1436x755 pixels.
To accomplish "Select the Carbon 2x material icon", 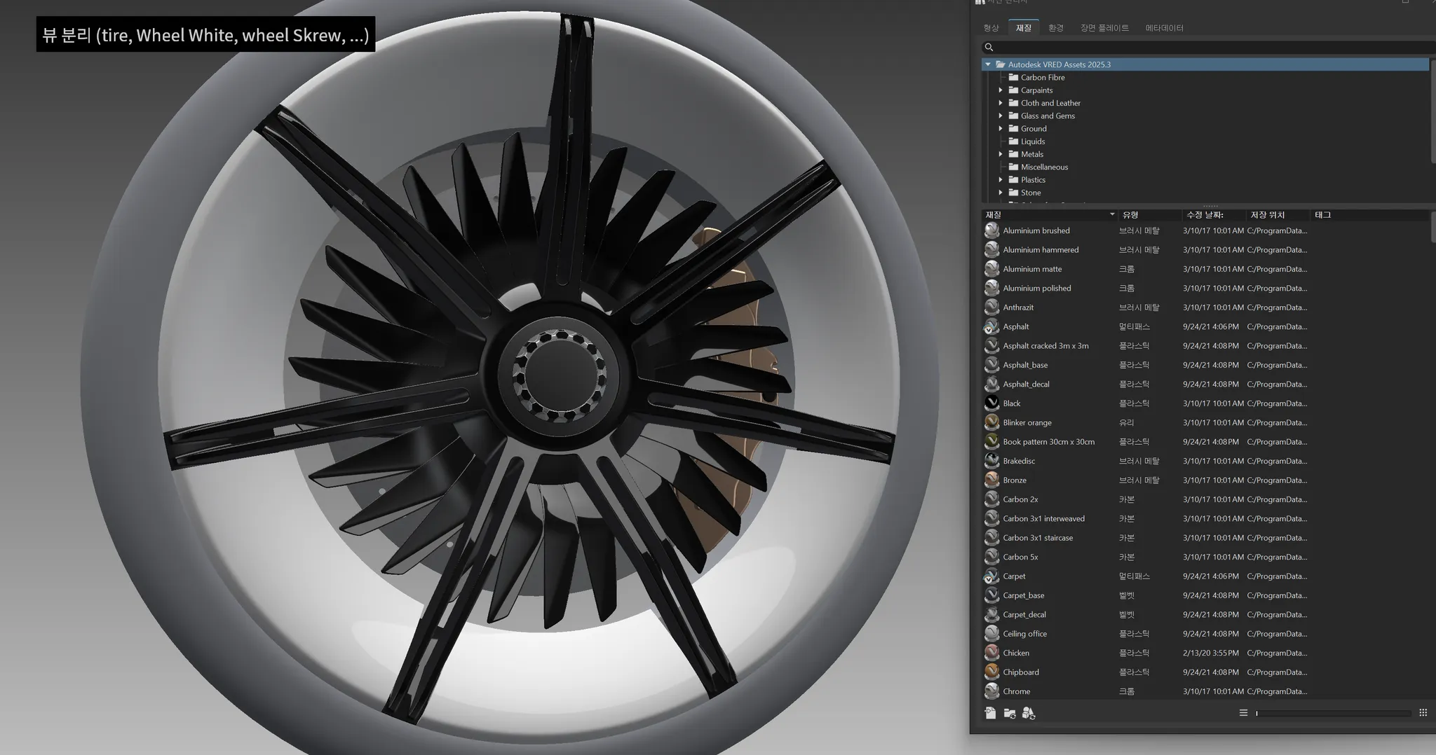I will click(991, 499).
